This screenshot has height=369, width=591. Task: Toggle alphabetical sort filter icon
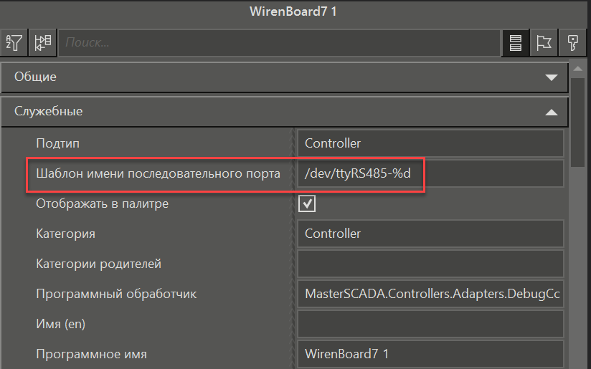pyautogui.click(x=14, y=42)
